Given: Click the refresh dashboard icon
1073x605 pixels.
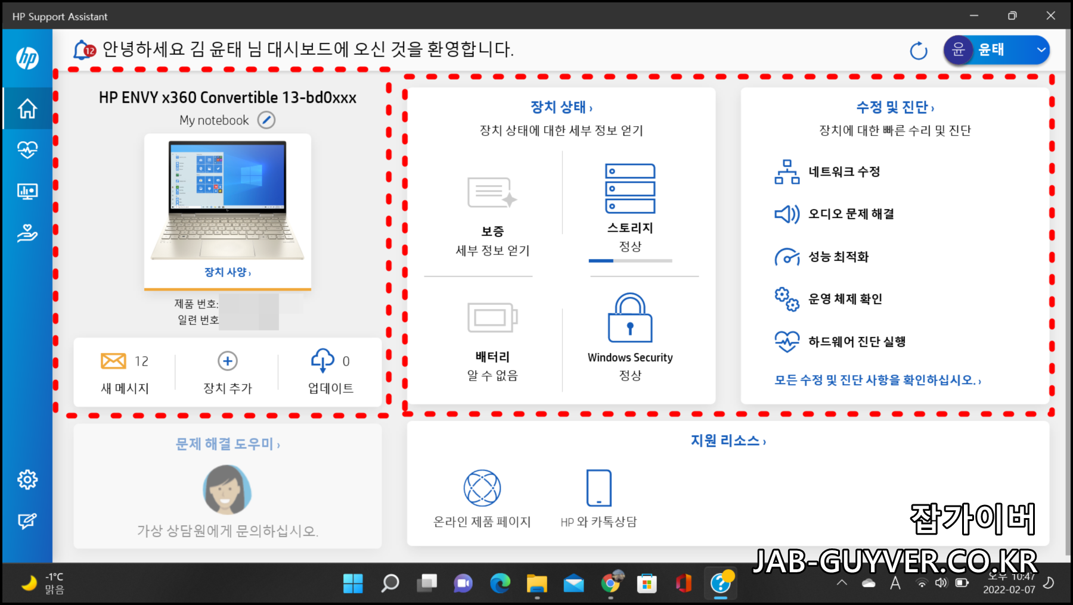Looking at the screenshot, I should (x=919, y=51).
